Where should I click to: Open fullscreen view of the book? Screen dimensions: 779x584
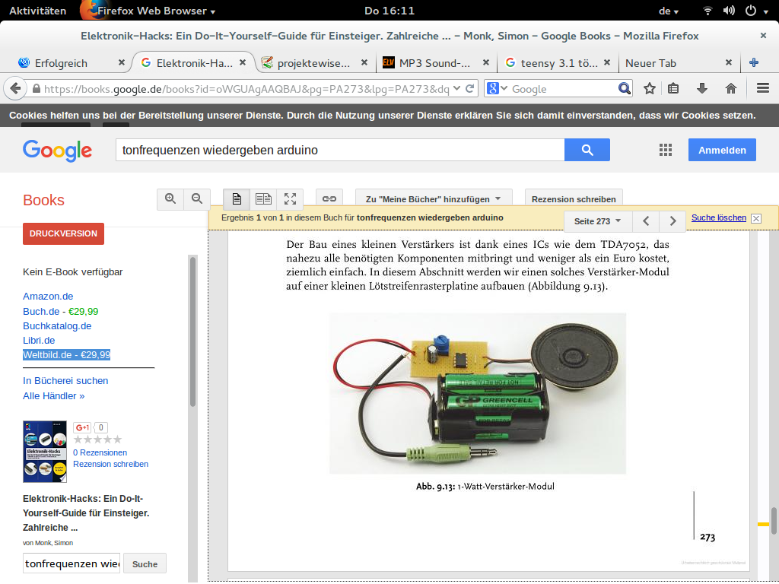pyautogui.click(x=290, y=199)
